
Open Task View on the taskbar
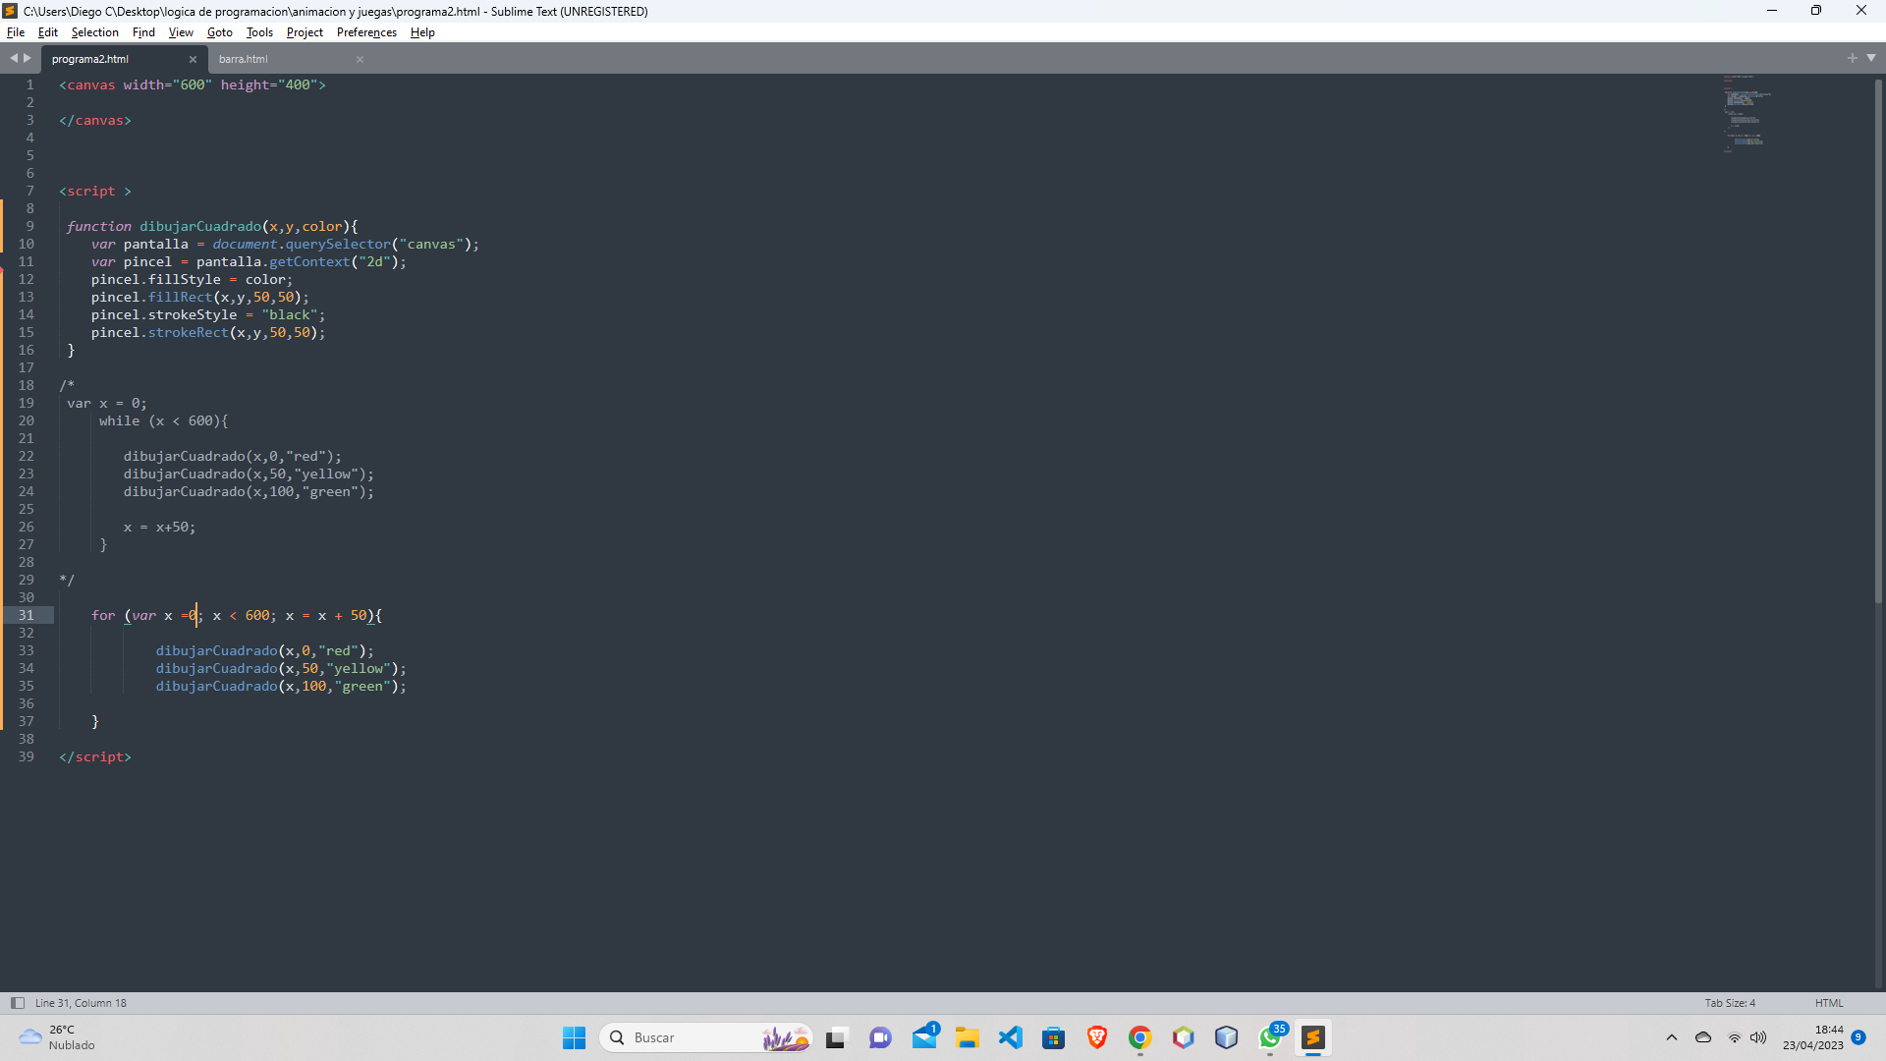(x=836, y=1037)
